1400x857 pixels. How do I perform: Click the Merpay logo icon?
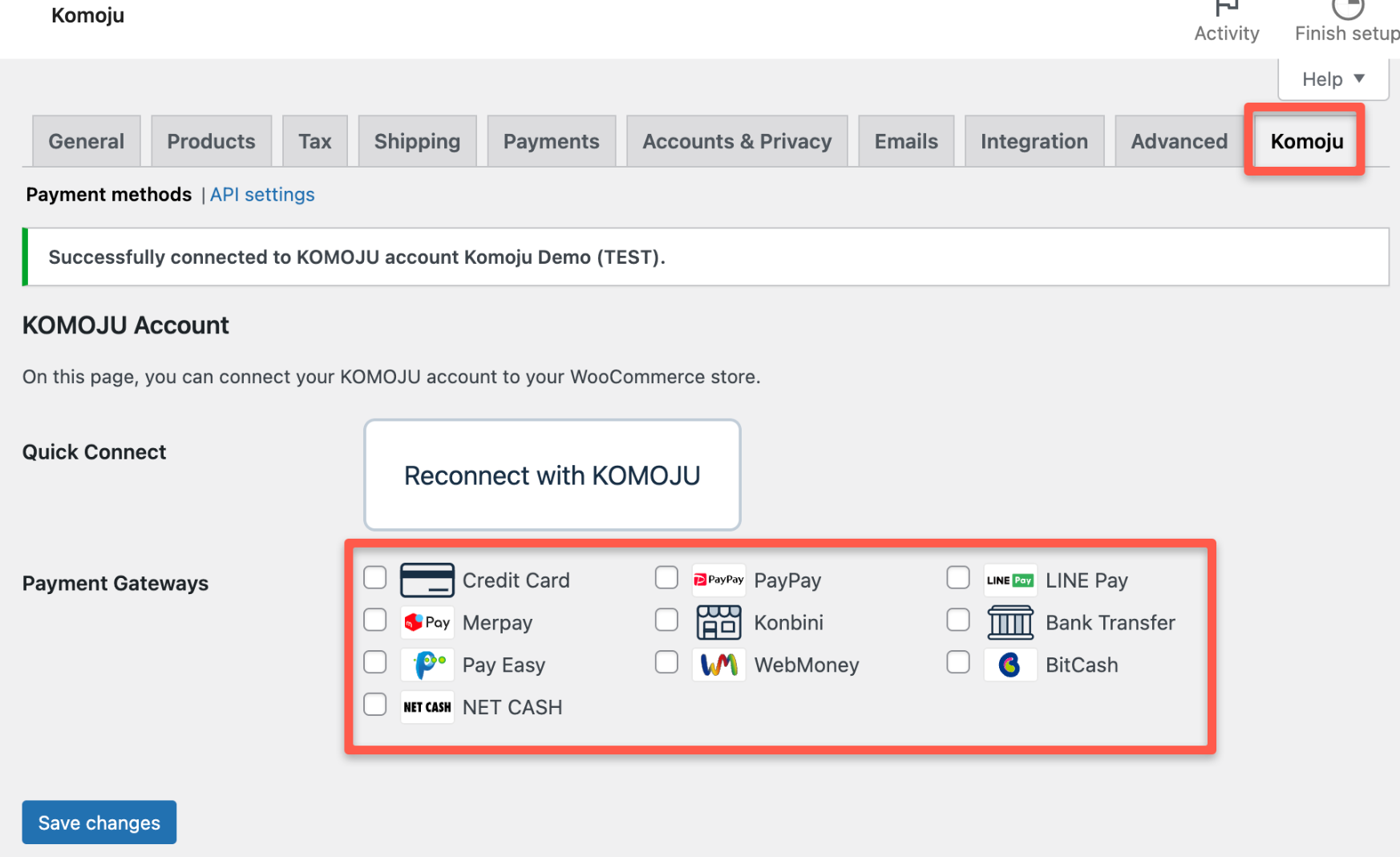click(x=427, y=623)
